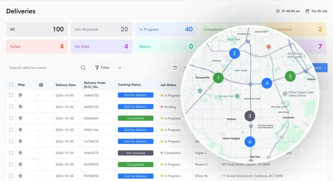This screenshot has width=333, height=181.
Task: Open map pin for order 94748936
Action: [x=20, y=176]
